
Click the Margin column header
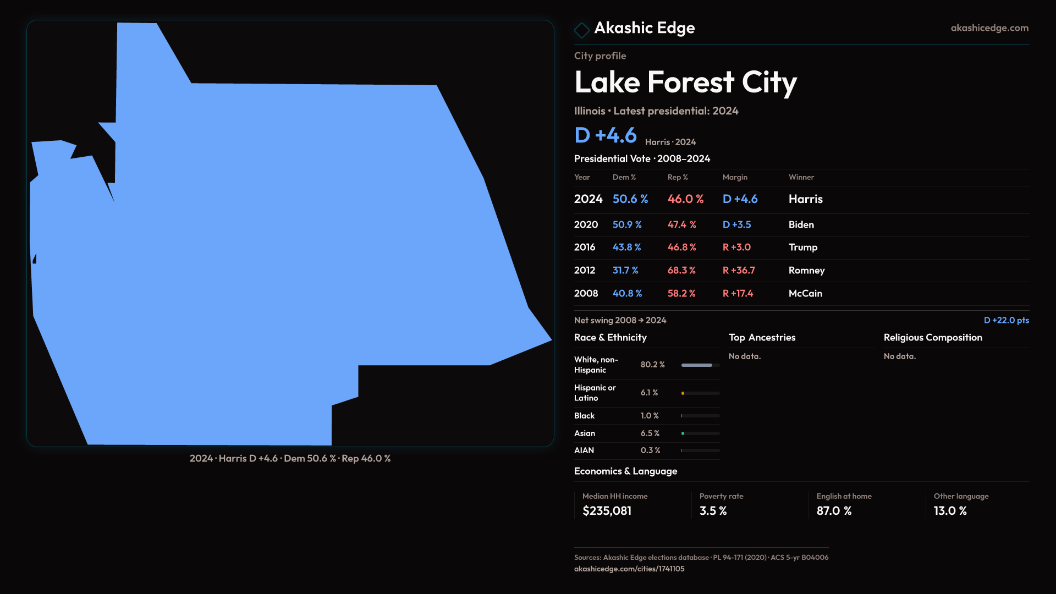coord(734,177)
